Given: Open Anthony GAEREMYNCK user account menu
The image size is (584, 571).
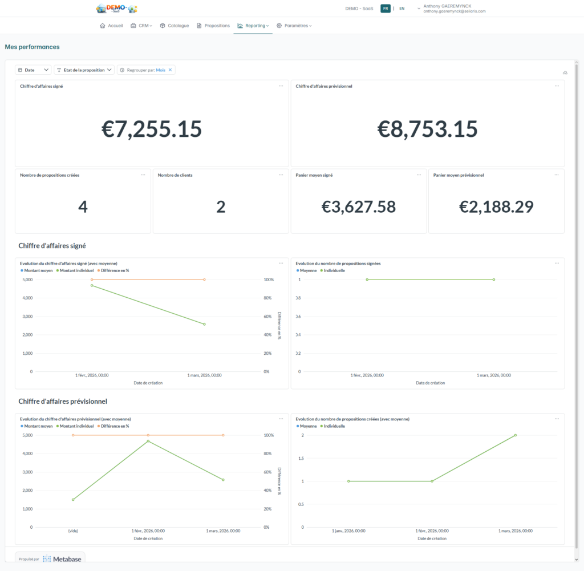Looking at the screenshot, I should [x=451, y=9].
